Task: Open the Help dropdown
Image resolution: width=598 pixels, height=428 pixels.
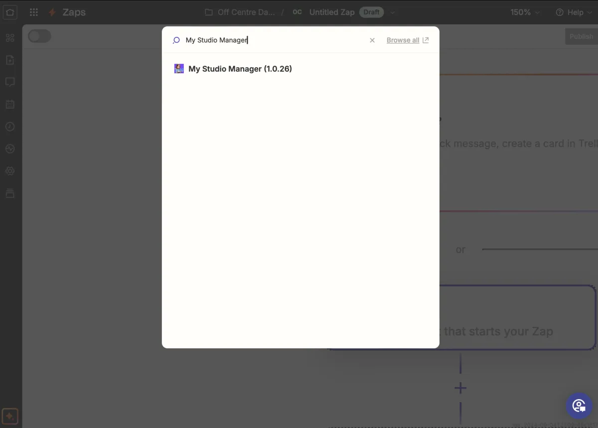Action: pos(574,12)
